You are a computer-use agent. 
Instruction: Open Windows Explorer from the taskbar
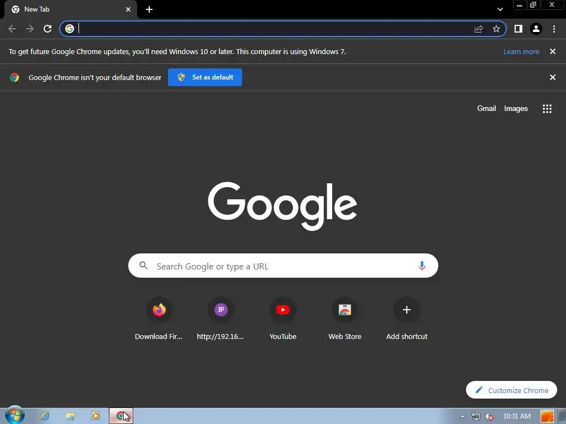70,416
